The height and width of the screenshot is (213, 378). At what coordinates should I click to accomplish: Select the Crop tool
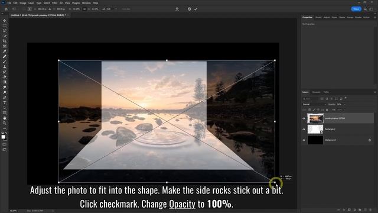(x=4, y=41)
